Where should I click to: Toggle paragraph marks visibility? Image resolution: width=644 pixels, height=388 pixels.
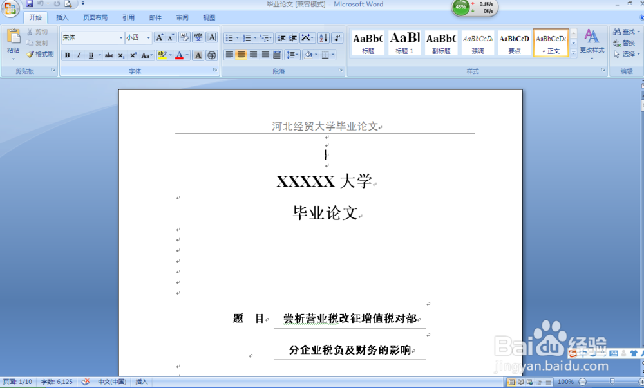(336, 37)
